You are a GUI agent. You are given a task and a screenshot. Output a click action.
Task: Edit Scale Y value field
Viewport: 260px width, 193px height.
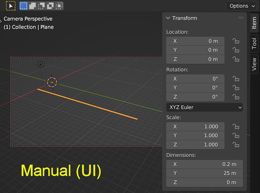195,135
